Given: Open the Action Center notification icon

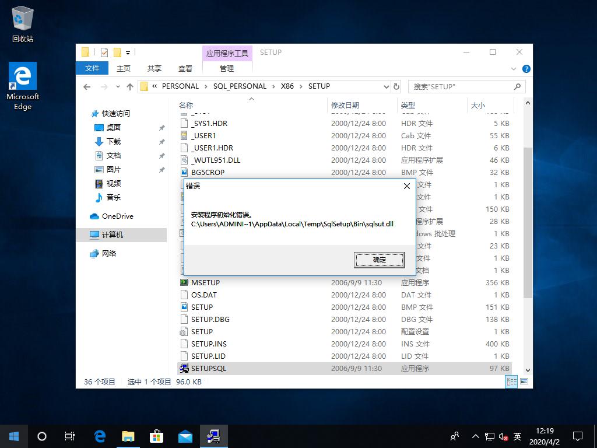Looking at the screenshot, I should [577, 436].
